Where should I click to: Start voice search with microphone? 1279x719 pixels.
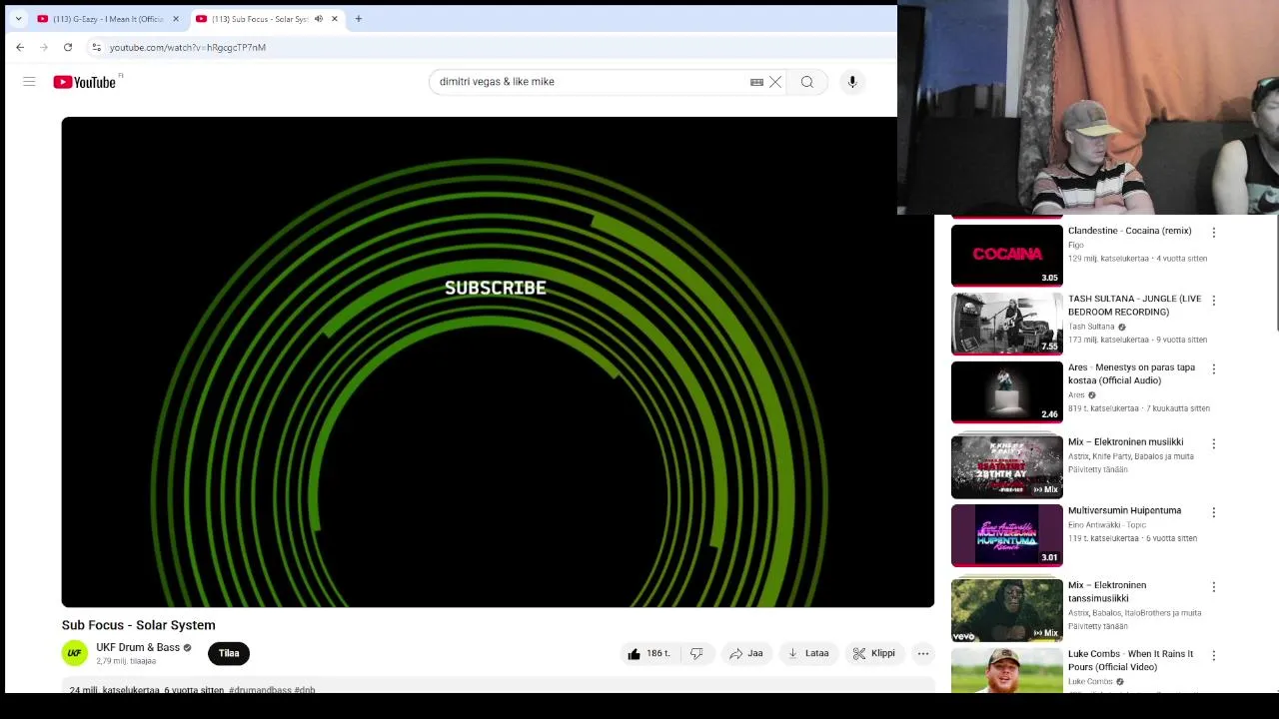click(852, 82)
